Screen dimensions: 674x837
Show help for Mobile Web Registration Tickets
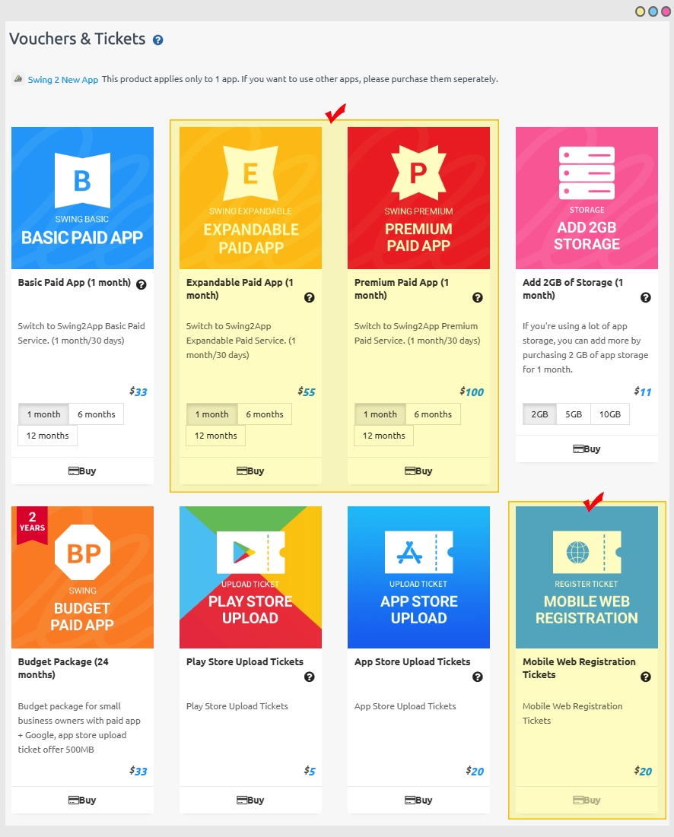[646, 677]
